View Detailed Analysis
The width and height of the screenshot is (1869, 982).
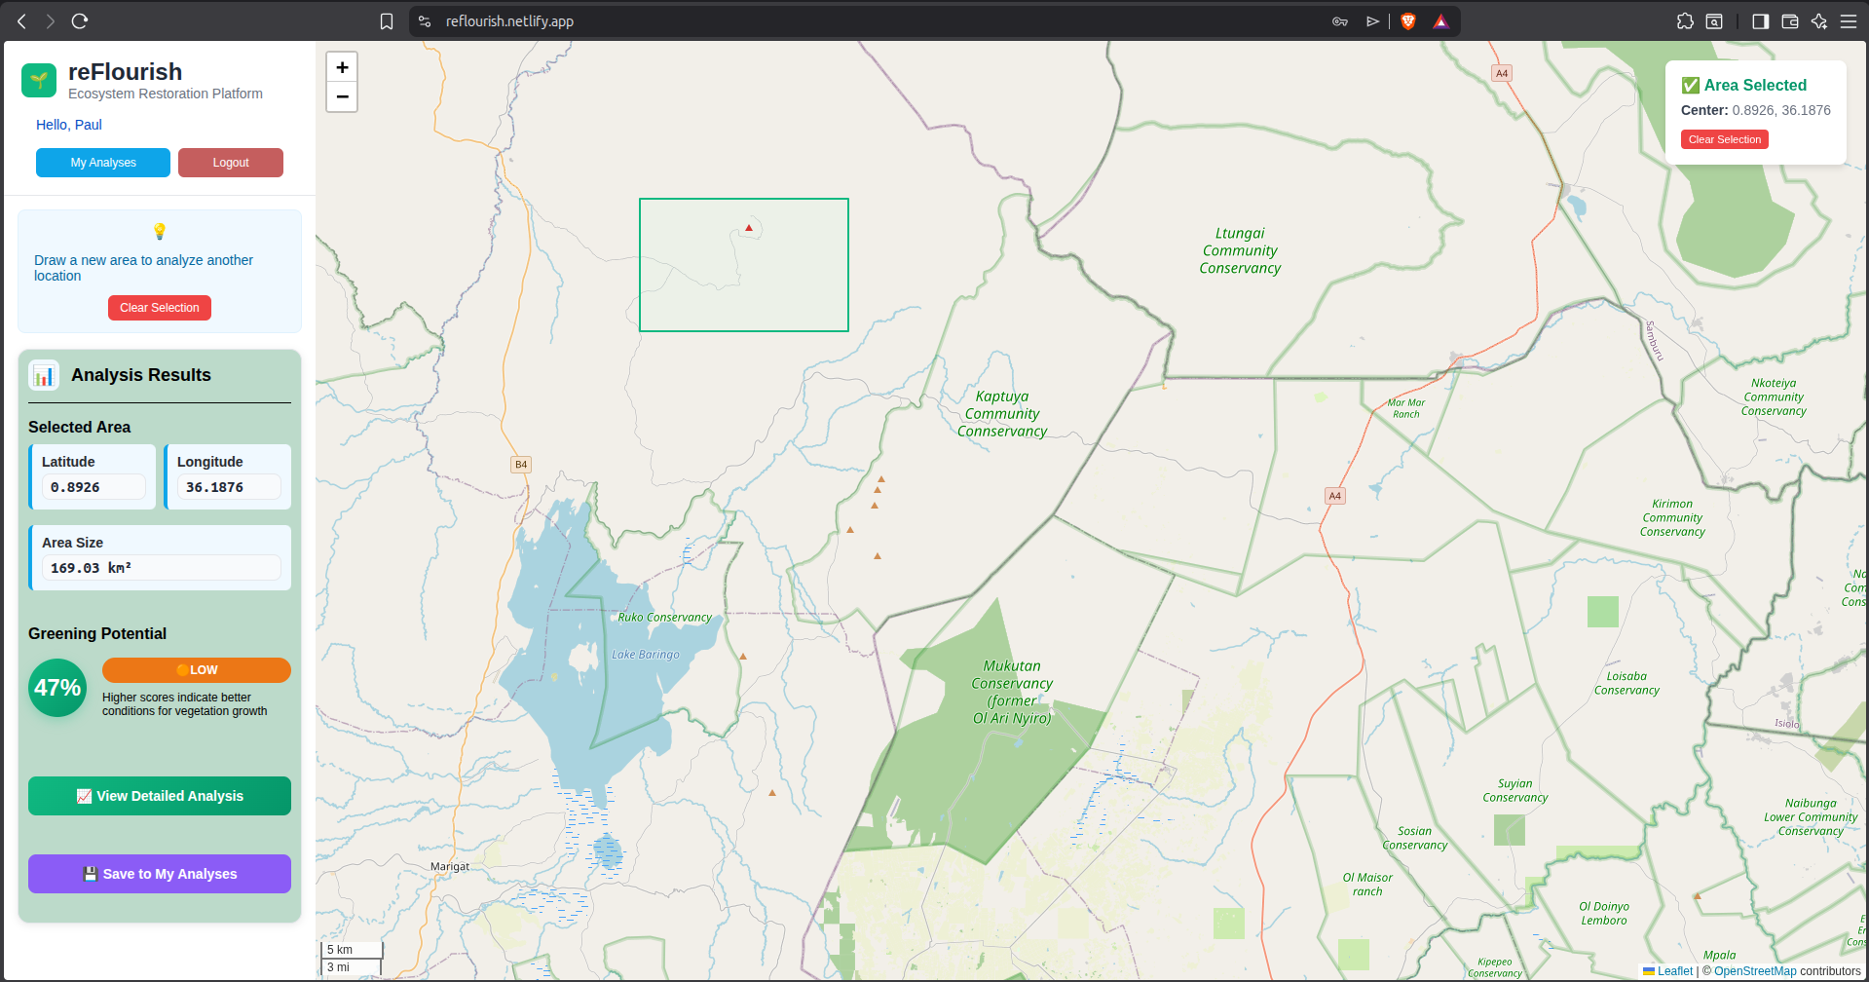coord(160,796)
